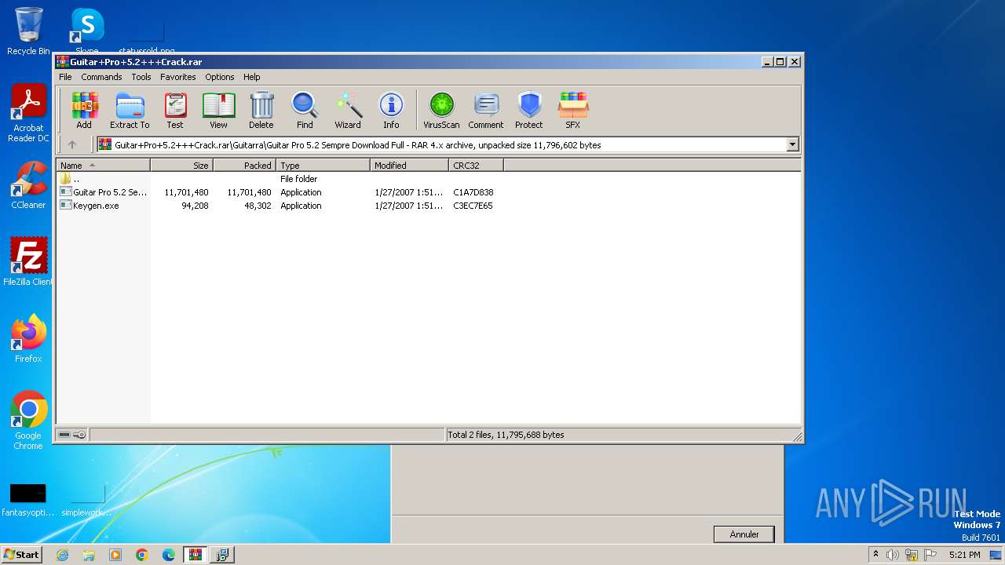Click the Annuler button
Image resolution: width=1005 pixels, height=565 pixels.
click(x=744, y=534)
